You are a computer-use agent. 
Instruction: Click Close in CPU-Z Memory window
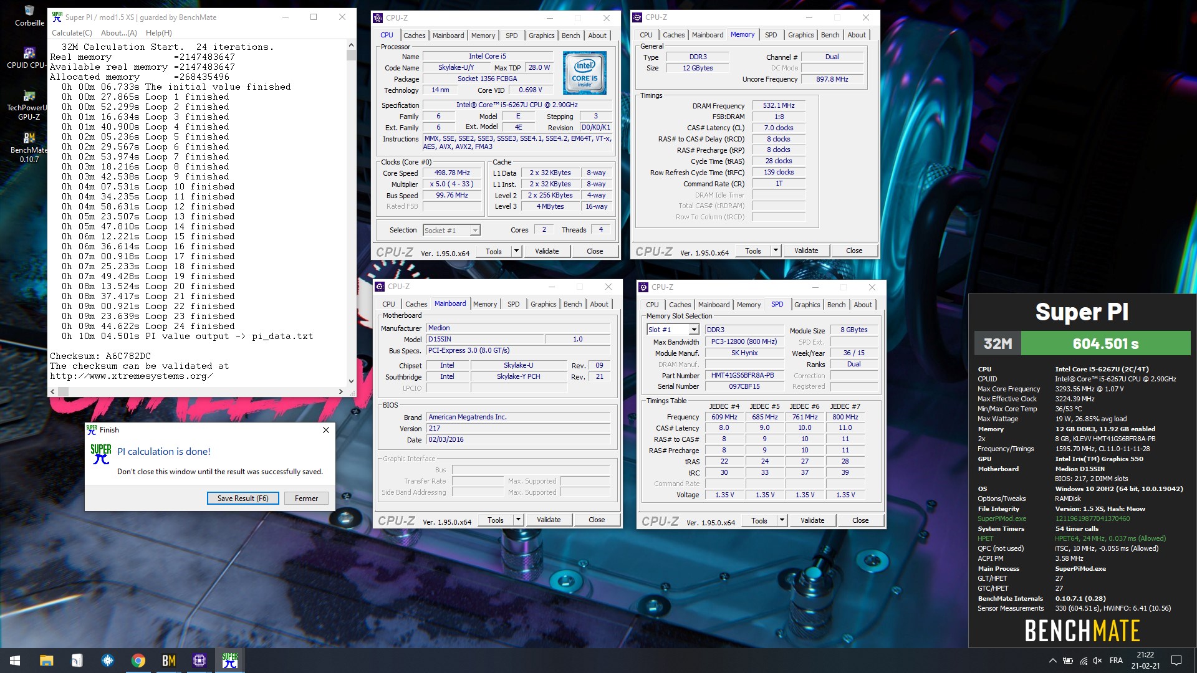point(854,251)
